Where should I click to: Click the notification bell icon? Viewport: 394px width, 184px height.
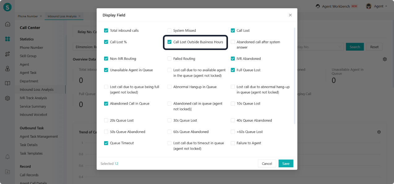7,157
